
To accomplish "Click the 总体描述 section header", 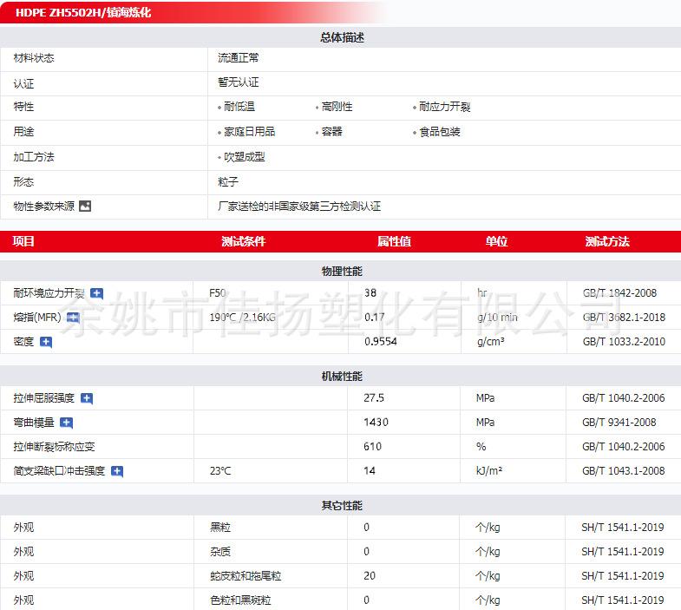I will 341,37.
